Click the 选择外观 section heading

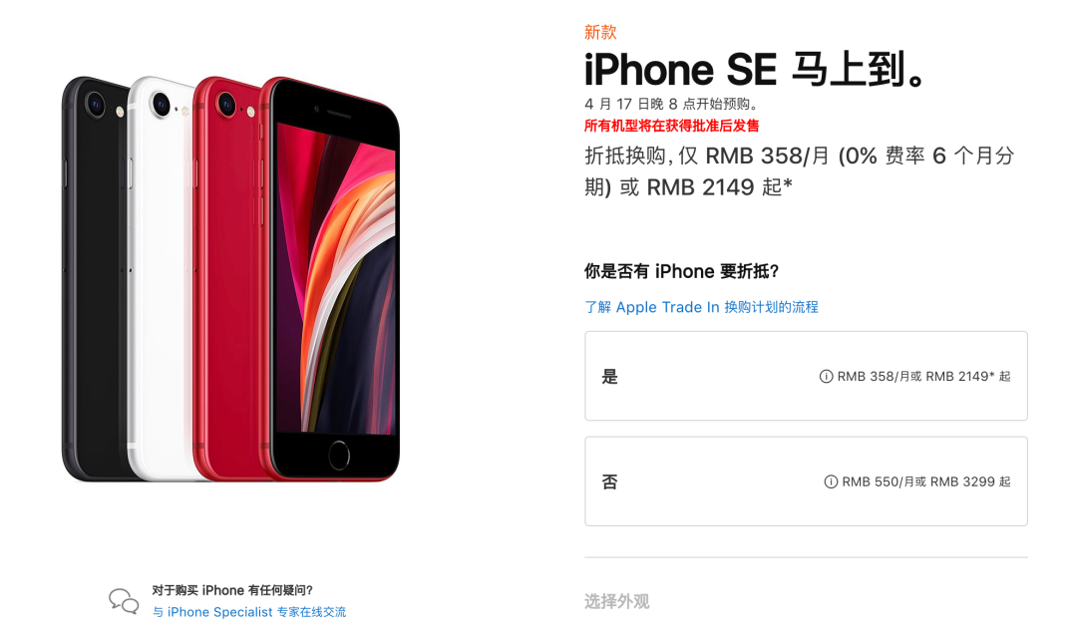617,602
